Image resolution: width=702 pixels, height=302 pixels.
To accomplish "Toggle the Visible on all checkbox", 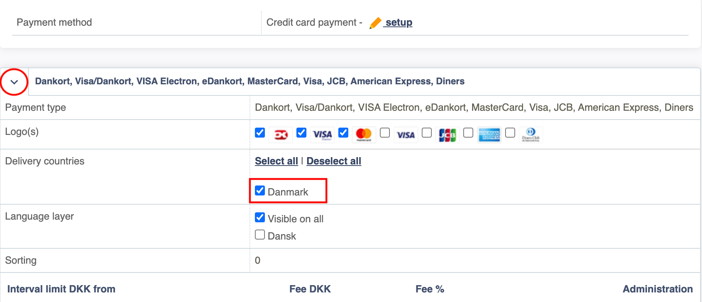I will tap(260, 217).
